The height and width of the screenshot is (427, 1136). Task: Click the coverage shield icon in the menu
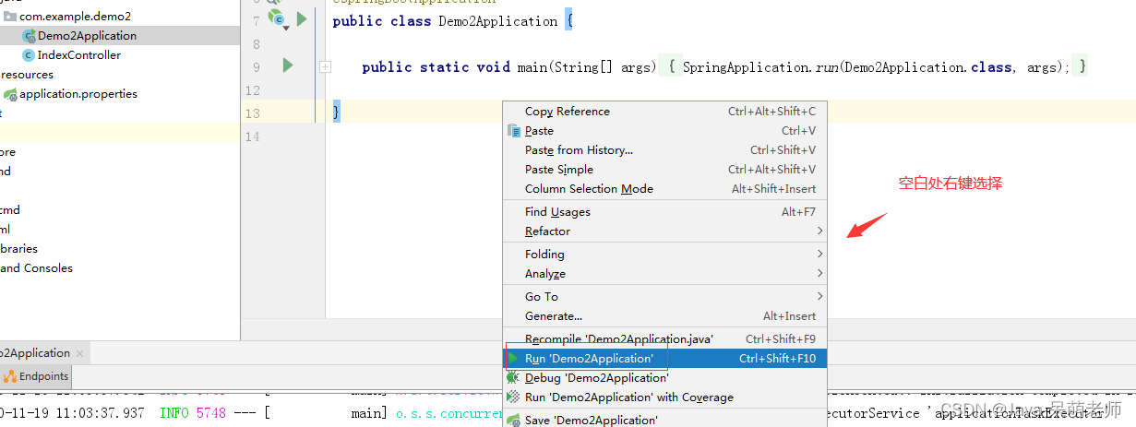point(514,397)
